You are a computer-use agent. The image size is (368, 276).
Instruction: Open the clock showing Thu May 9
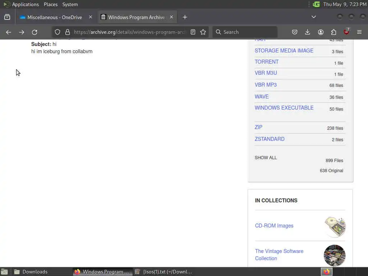click(x=345, y=4)
